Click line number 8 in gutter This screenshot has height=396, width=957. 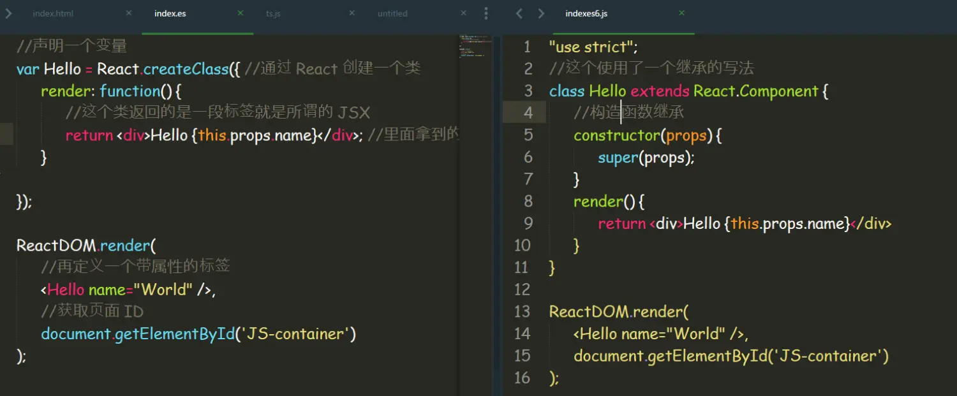[528, 201]
